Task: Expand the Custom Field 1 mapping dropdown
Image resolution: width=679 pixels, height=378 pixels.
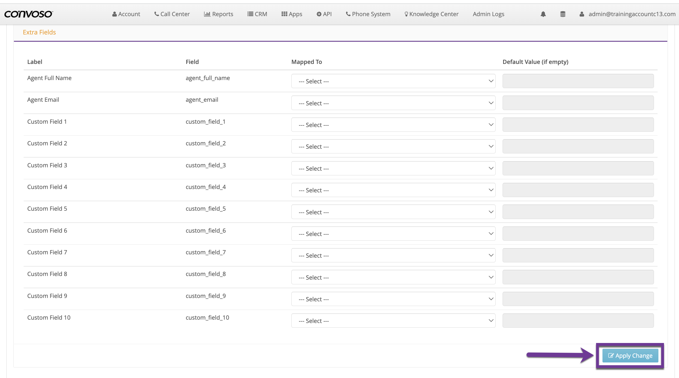Action: [393, 125]
